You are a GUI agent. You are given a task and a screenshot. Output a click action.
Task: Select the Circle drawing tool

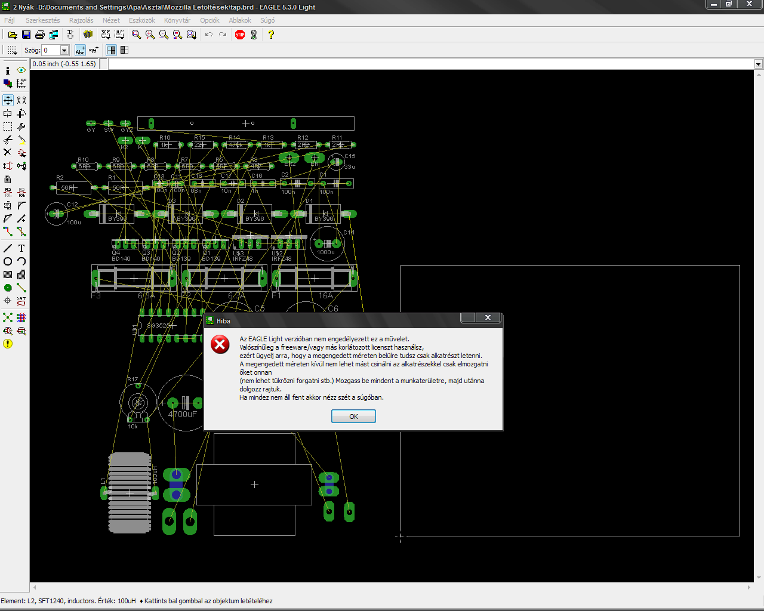(8, 261)
